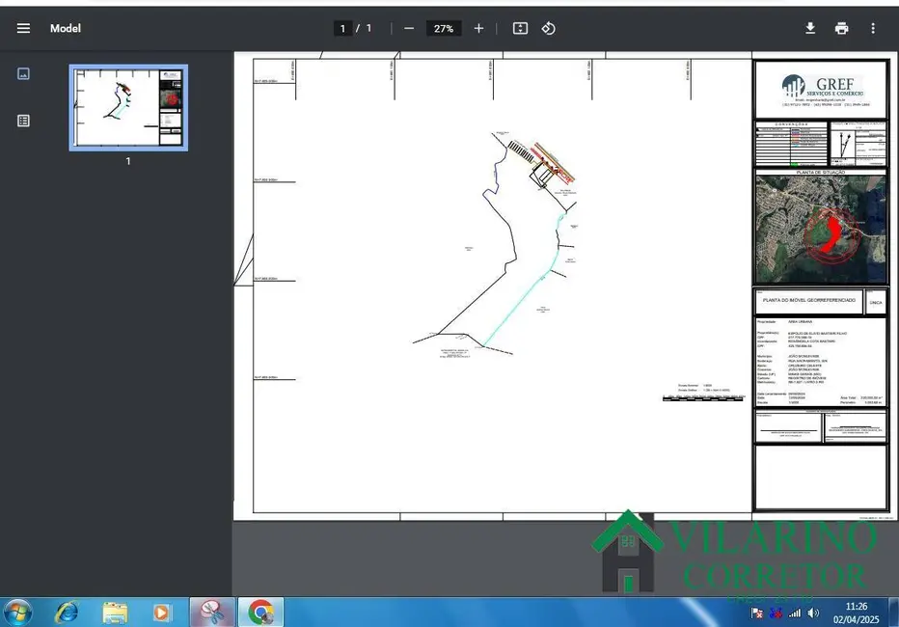899x627 pixels.
Task: Zoom out with the minus button
Action: click(409, 28)
